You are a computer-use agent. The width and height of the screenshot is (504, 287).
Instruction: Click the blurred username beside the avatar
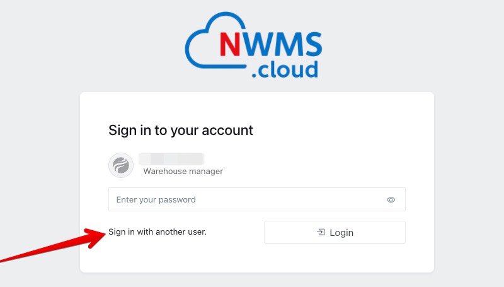171,158
